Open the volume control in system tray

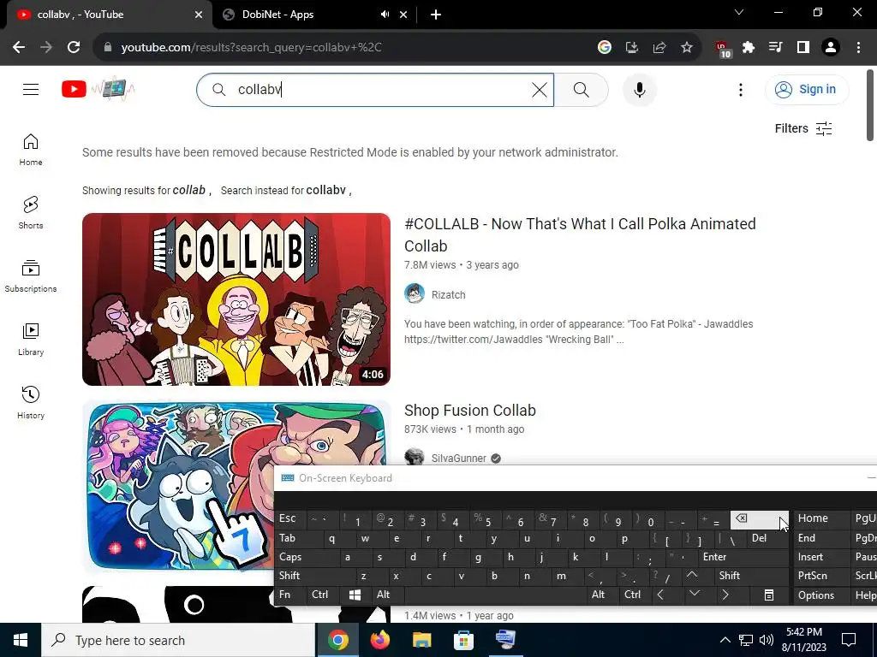pos(767,640)
